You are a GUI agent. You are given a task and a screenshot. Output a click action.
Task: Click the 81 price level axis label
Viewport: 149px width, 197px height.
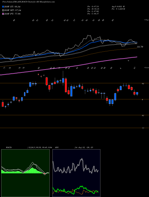tap(143, 116)
